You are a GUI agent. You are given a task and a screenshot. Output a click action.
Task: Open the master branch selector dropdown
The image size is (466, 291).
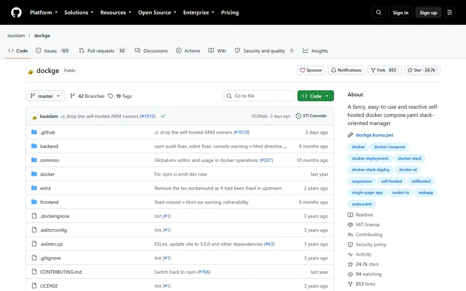coord(45,96)
